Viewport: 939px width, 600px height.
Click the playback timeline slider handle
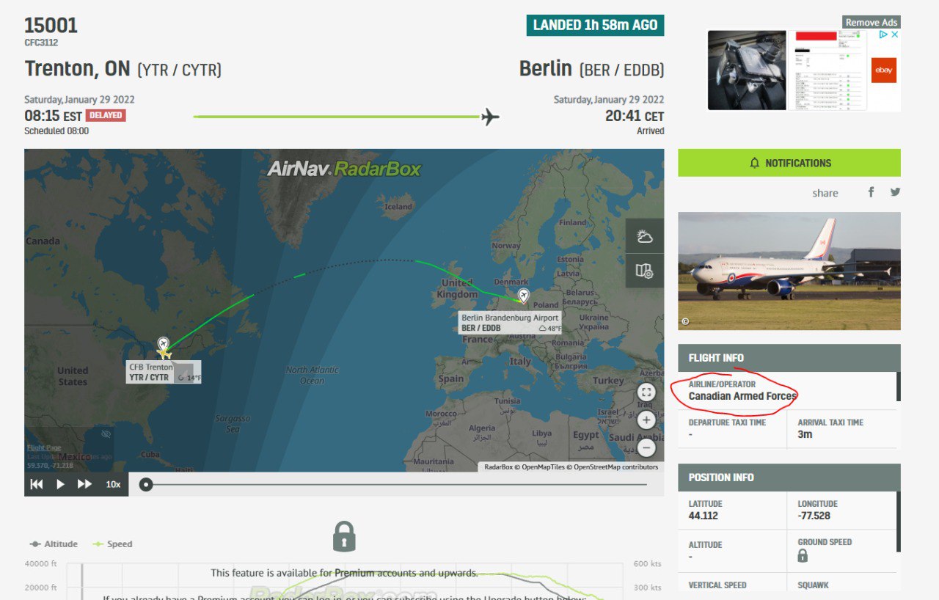pos(146,484)
